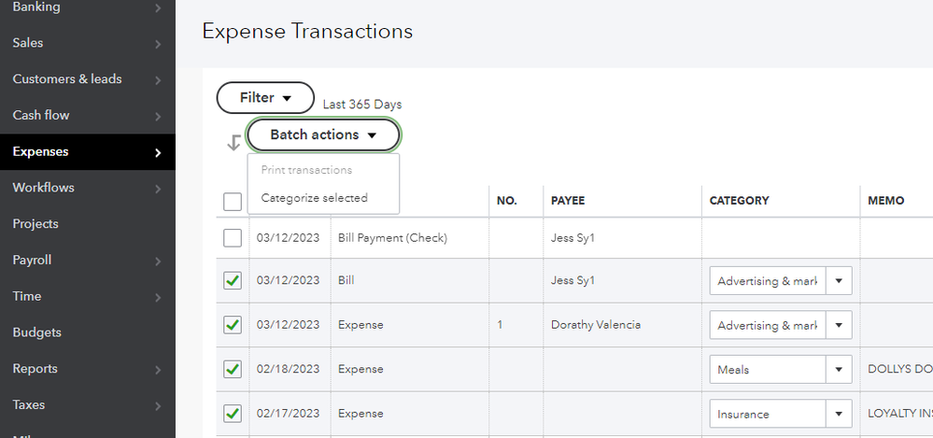The width and height of the screenshot is (933, 438).
Task: Click the Insurance category field
Action: click(x=768, y=414)
